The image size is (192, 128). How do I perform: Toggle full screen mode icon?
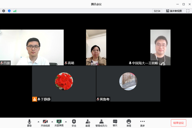coord(188,11)
